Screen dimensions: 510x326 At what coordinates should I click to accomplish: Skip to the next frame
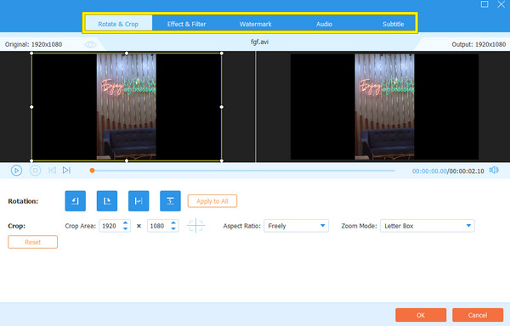pos(66,170)
